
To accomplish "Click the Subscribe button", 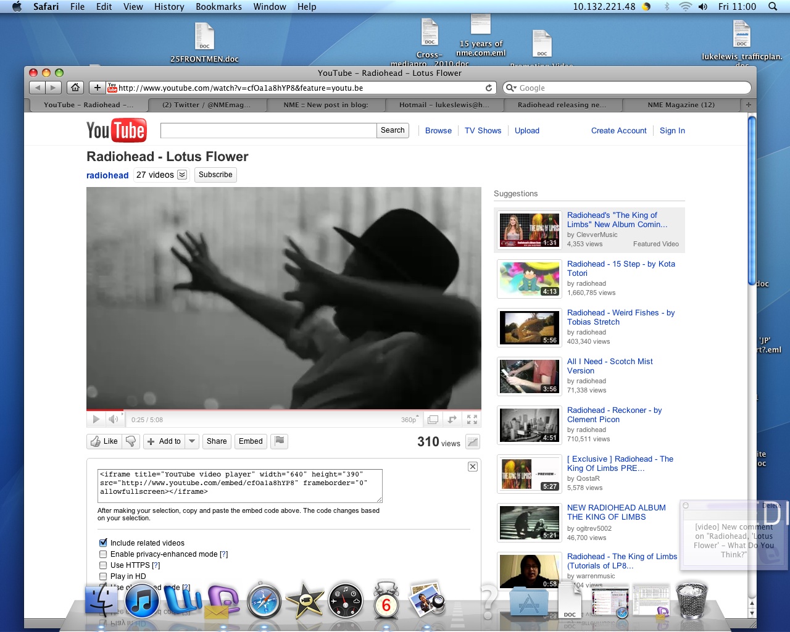I will [215, 175].
